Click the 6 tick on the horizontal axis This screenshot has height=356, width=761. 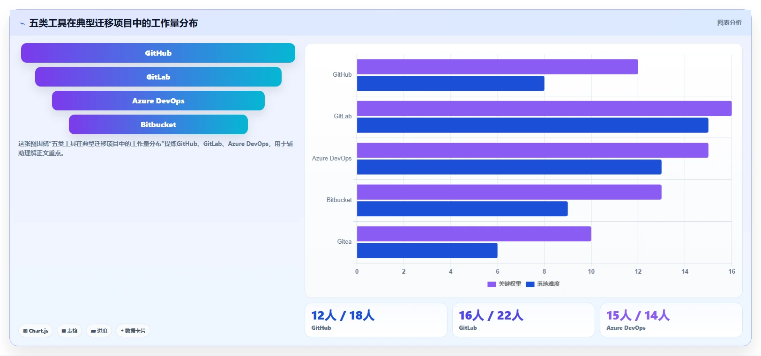tap(498, 271)
